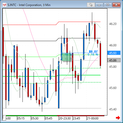
Task: Click the 46.00 price axis label
Action: [x=113, y=45]
